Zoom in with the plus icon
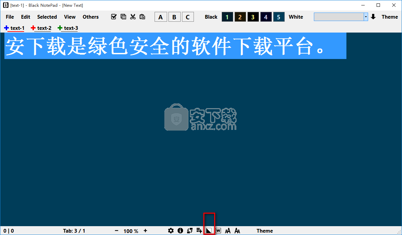 click(145, 231)
